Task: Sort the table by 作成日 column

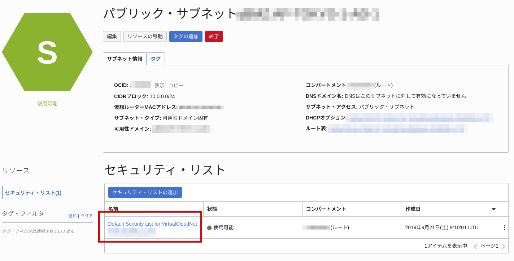Action: point(414,209)
